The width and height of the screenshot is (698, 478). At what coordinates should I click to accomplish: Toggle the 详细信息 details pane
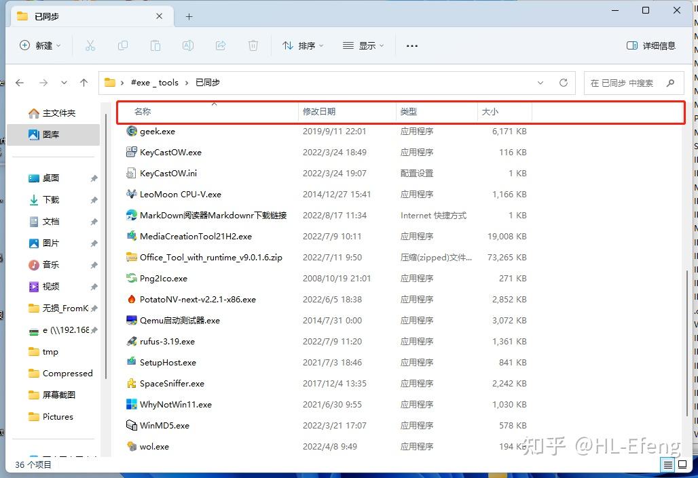click(x=651, y=45)
